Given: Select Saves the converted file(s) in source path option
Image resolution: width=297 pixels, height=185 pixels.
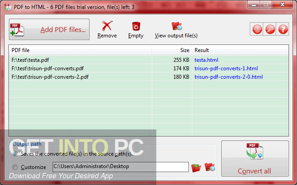Looking at the screenshot, I should (x=15, y=154).
